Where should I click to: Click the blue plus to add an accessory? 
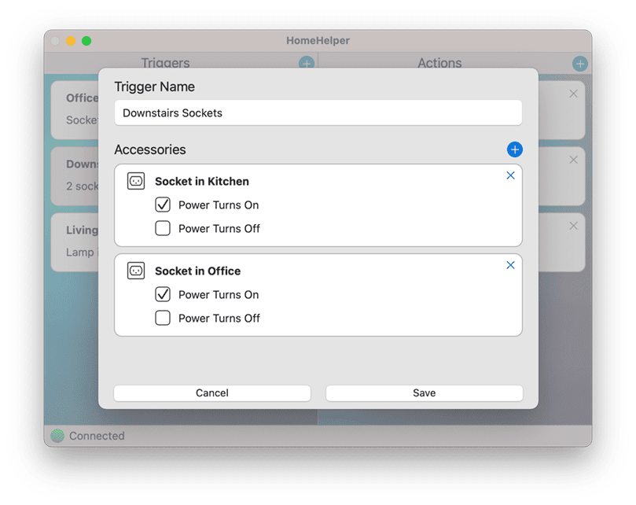click(515, 149)
